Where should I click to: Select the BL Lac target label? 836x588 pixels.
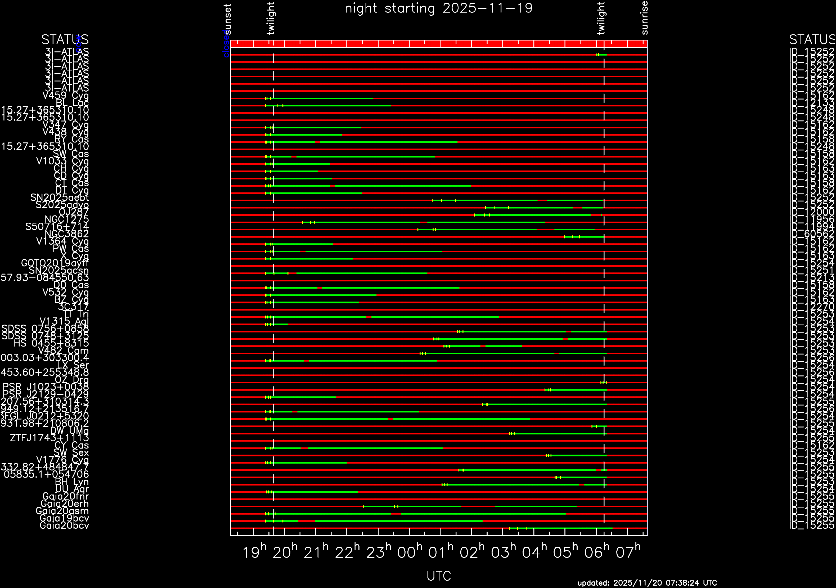coord(72,103)
